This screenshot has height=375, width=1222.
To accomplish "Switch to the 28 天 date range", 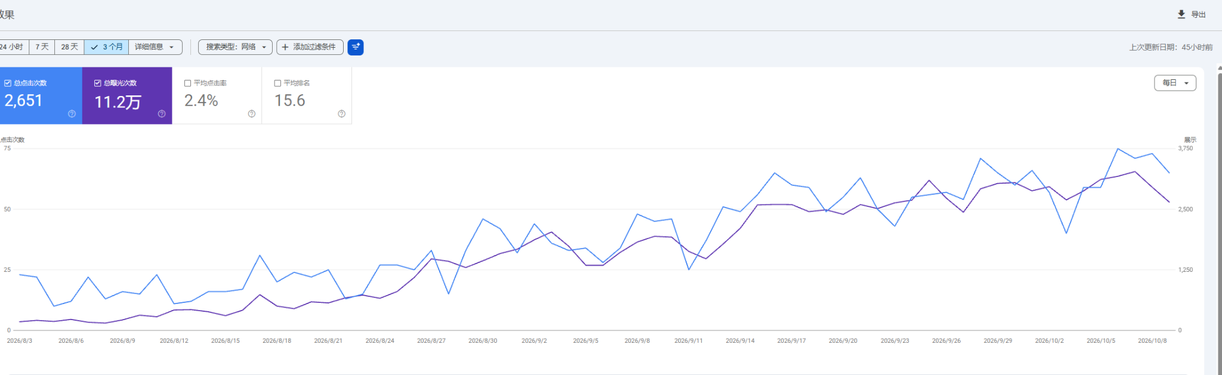I will coord(69,47).
